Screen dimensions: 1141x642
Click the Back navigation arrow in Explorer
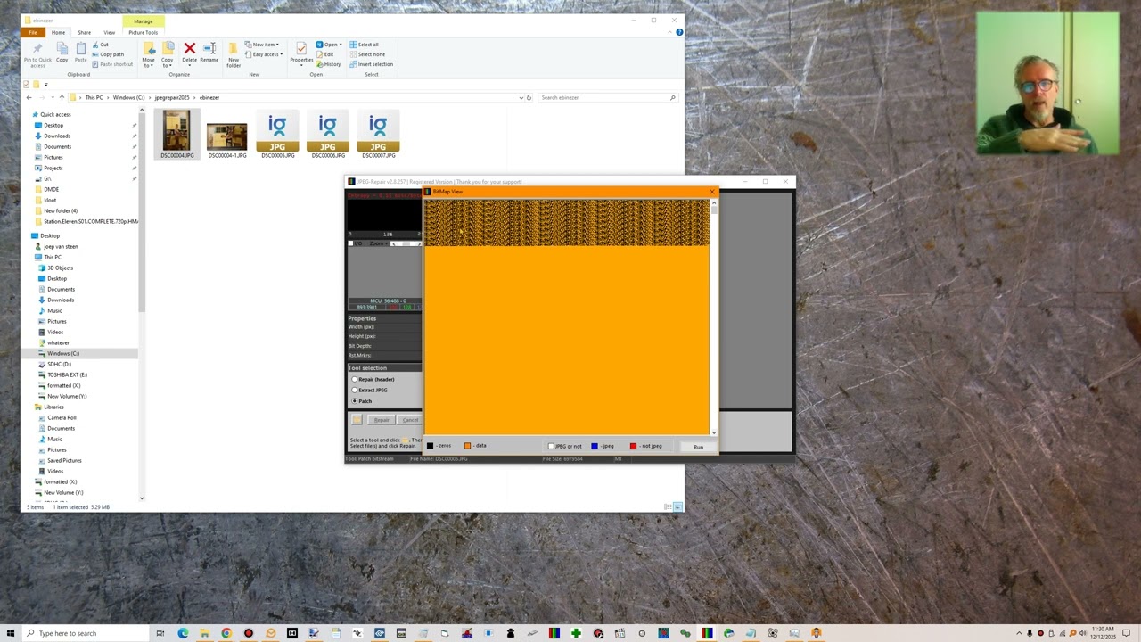[29, 97]
